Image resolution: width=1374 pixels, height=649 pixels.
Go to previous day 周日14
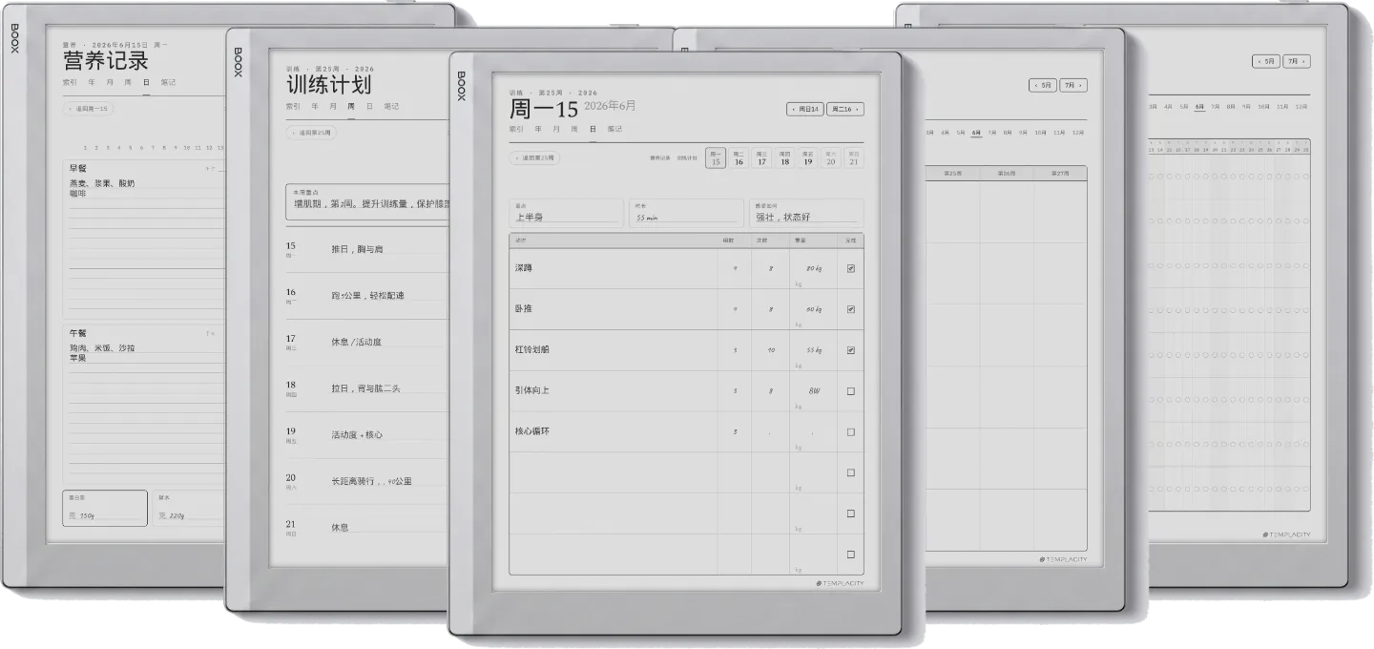(x=805, y=109)
